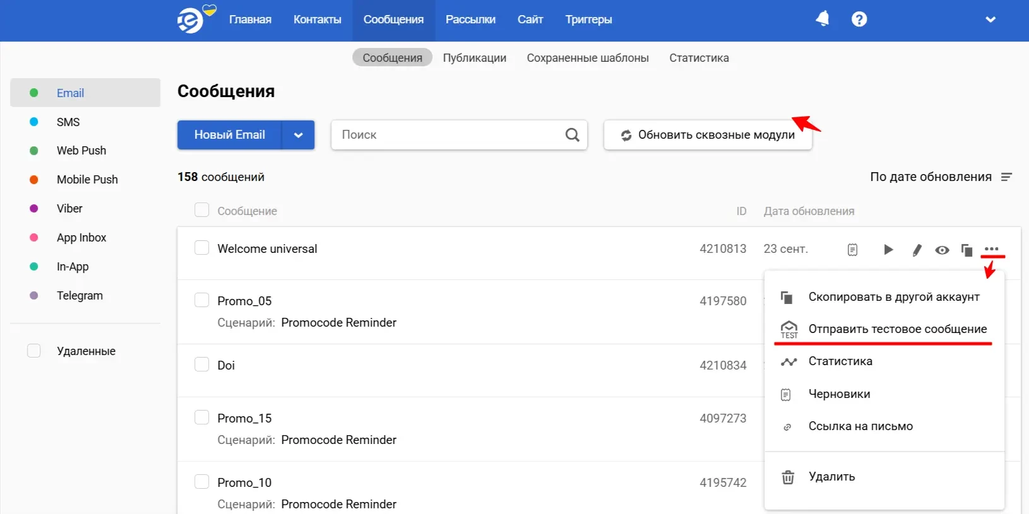Screen dimensions: 1029x514
Task: Click the pencil edit icon for Welcome universal
Action: pyautogui.click(x=917, y=250)
